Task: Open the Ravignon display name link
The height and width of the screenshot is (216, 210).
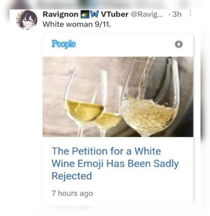Action: pos(60,14)
